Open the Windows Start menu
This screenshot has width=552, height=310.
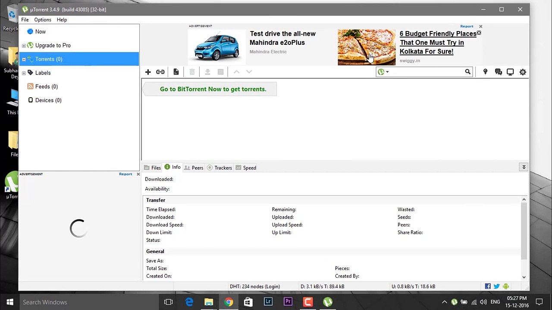9,302
